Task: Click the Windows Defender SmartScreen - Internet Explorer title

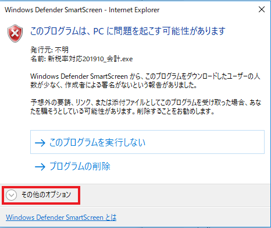Action: tap(82, 10)
